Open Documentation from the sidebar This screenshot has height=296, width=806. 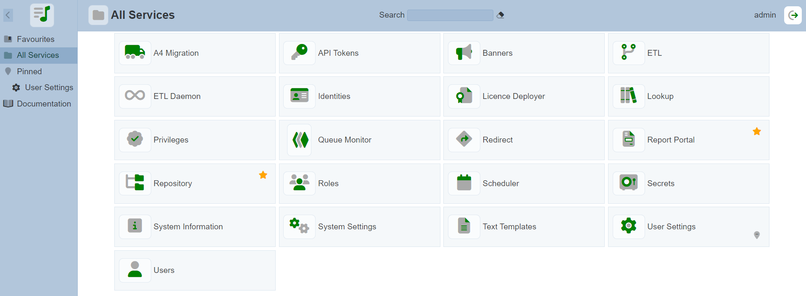click(x=44, y=104)
